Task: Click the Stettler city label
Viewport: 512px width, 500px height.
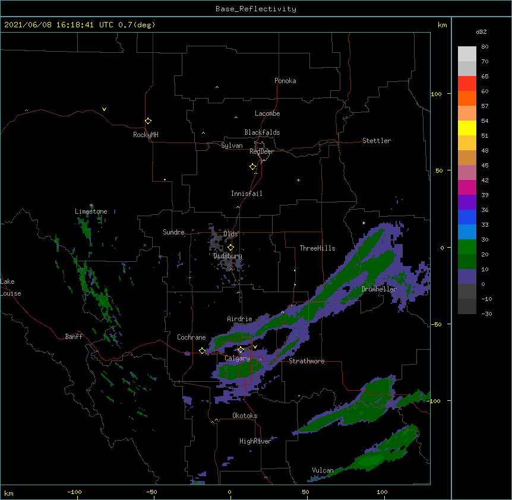Action: click(377, 141)
